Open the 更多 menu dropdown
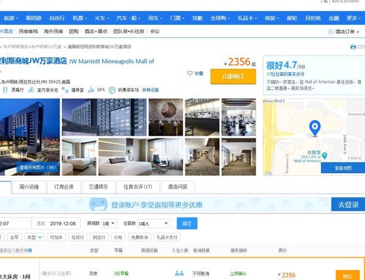The width and height of the screenshot is (365, 280). pyautogui.click(x=353, y=18)
